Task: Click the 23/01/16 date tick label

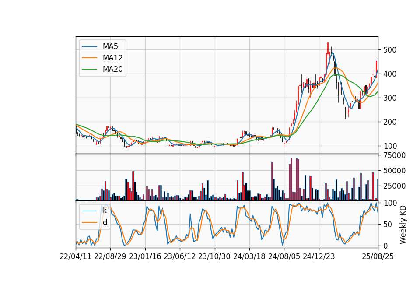Action: [x=145, y=256]
